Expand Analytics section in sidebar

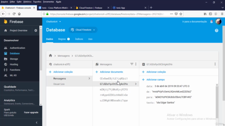tap(19, 102)
